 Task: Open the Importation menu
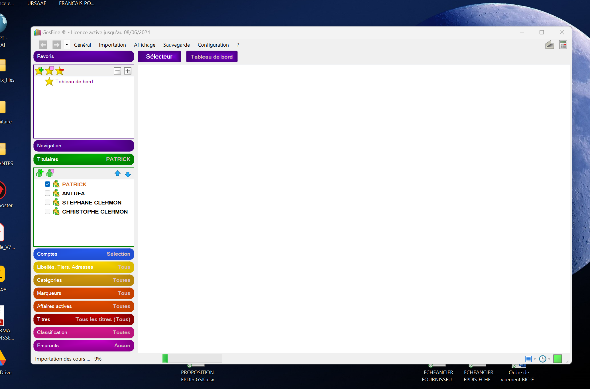[112, 45]
